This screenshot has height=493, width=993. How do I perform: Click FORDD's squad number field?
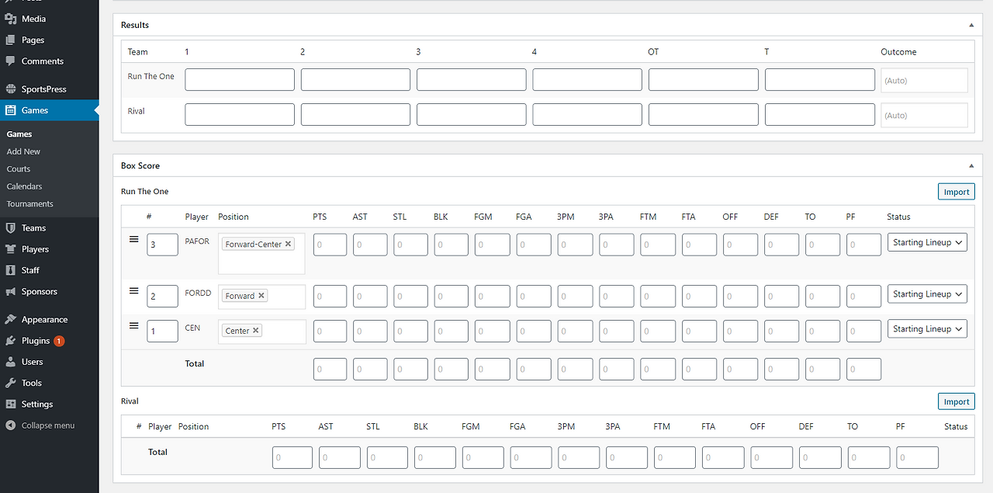click(x=162, y=296)
